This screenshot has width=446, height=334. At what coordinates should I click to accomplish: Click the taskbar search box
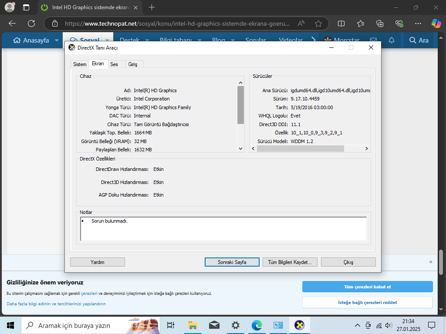click(x=91, y=325)
